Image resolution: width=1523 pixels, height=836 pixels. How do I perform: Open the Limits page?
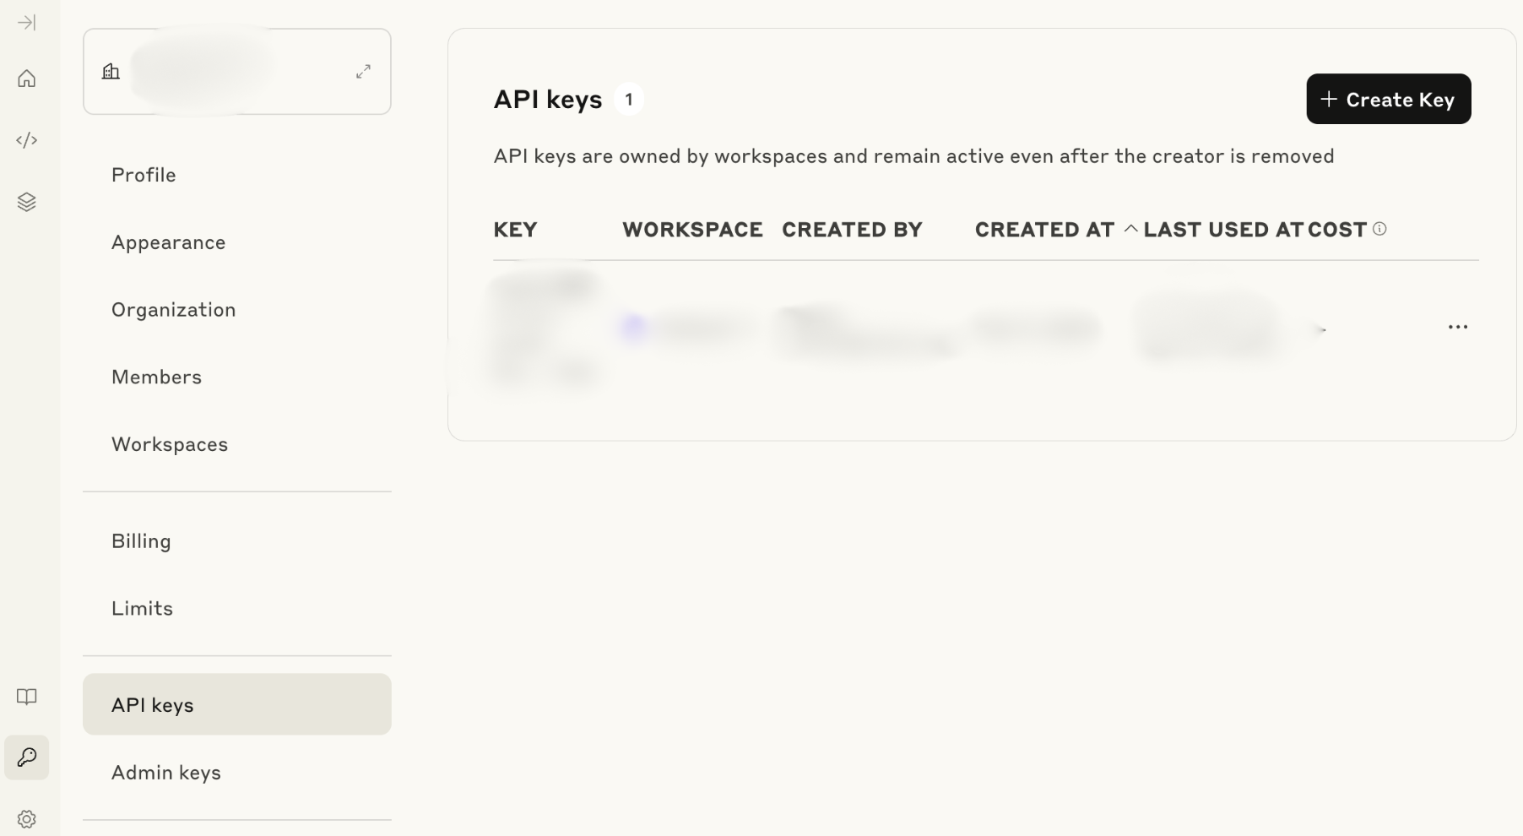click(142, 608)
